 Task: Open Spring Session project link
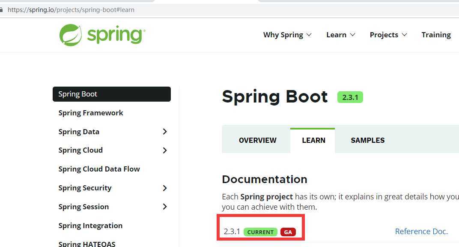tap(83, 207)
